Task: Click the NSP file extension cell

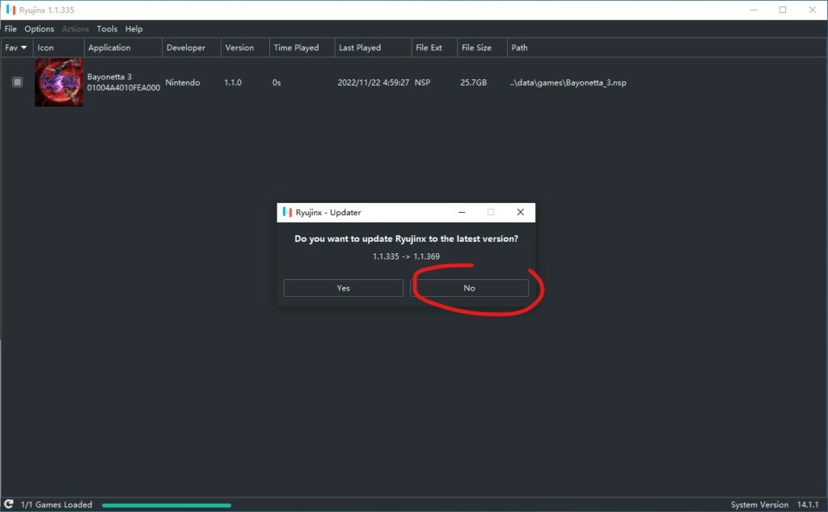Action: [x=422, y=83]
